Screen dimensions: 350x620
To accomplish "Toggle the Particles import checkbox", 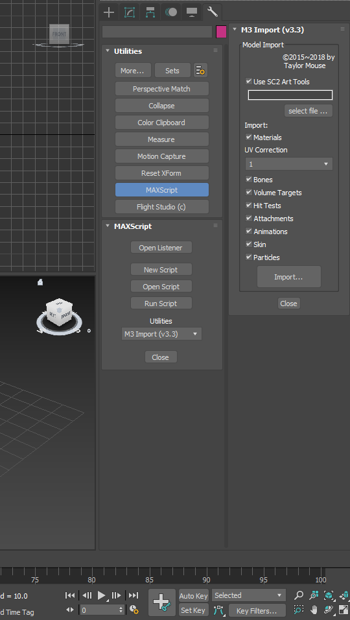I will [x=248, y=257].
